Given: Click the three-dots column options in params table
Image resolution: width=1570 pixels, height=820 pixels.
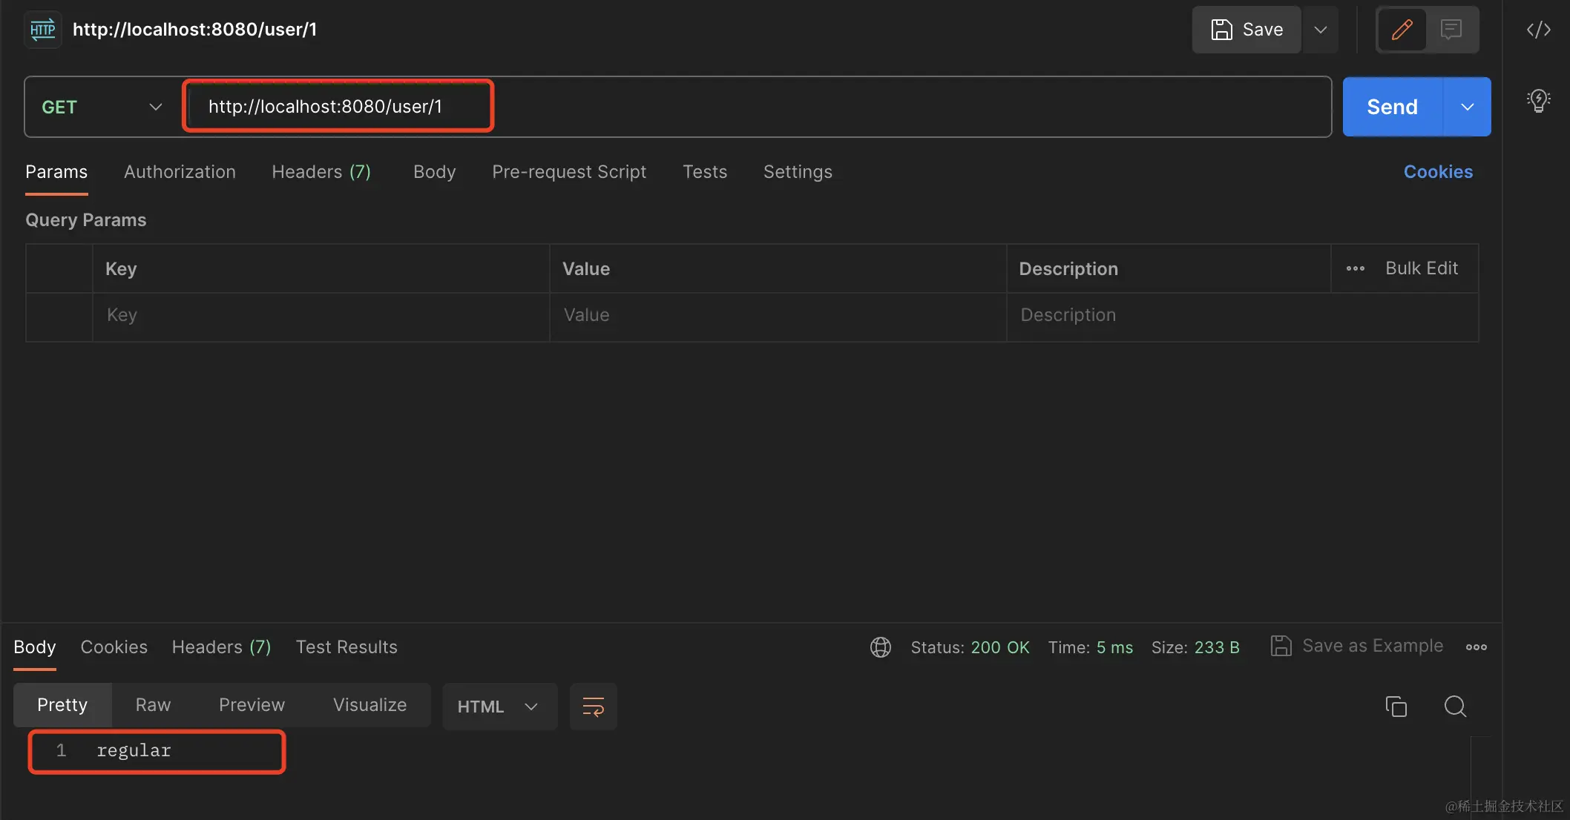Looking at the screenshot, I should pyautogui.click(x=1355, y=268).
